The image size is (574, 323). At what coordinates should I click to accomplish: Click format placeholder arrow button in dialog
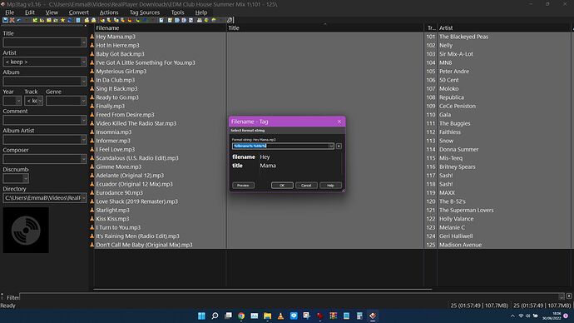(x=339, y=147)
